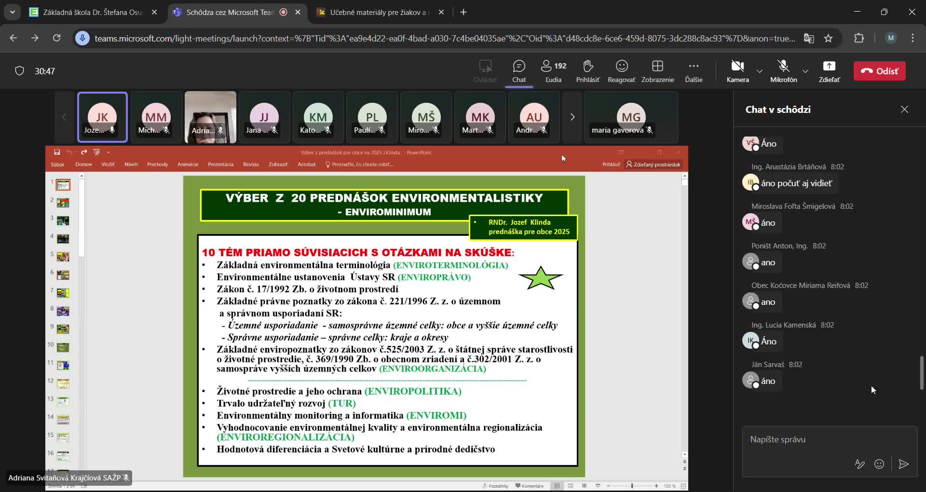Open the Reagovať reactions menu
The width and height of the screenshot is (926, 492).
pyautogui.click(x=621, y=71)
